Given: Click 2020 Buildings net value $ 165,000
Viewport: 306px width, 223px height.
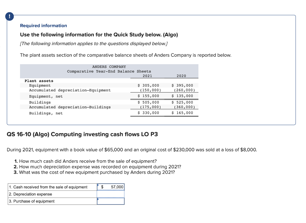Looking at the screenshot, I should (x=182, y=113).
